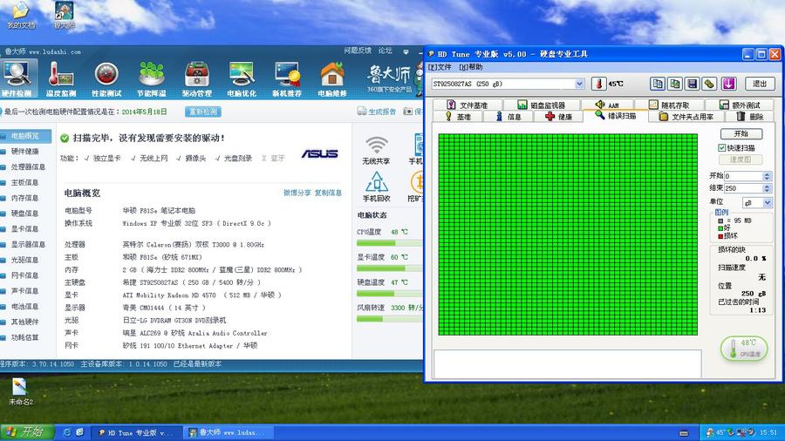Switch to 额外测试 tab
Viewport: 785px width, 441px height.
click(x=740, y=105)
